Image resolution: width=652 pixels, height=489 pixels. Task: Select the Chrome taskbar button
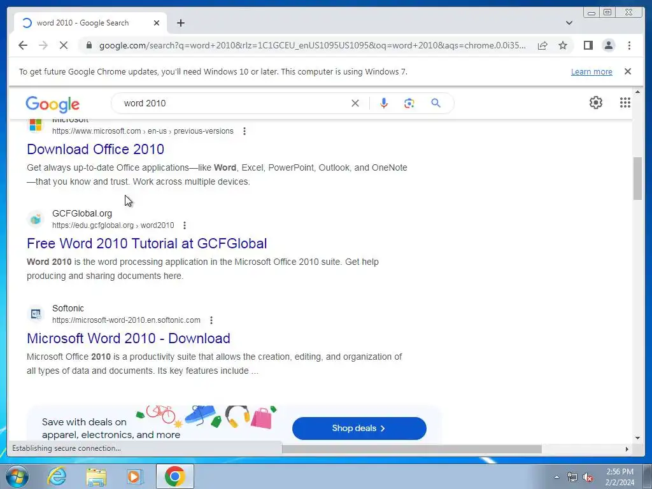coord(174,476)
